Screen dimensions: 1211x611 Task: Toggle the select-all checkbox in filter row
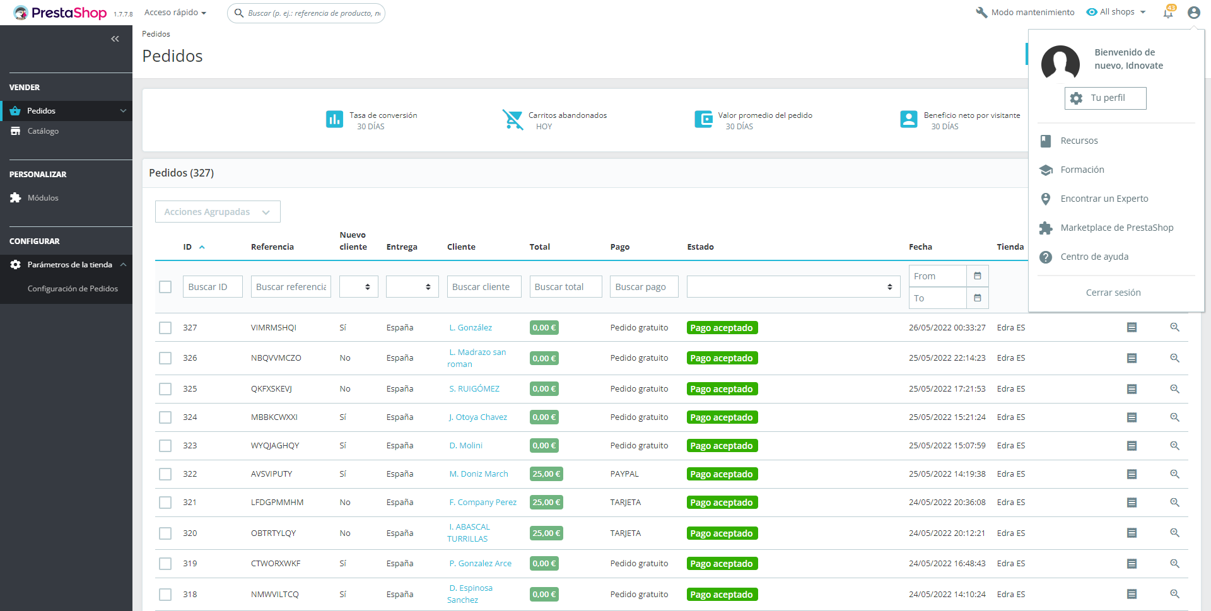coord(165,287)
